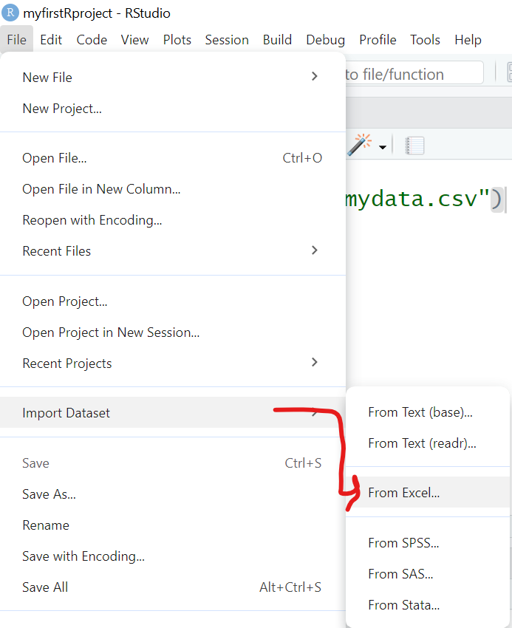Expand the New File submenu arrow
The image size is (512, 628).
(x=315, y=76)
